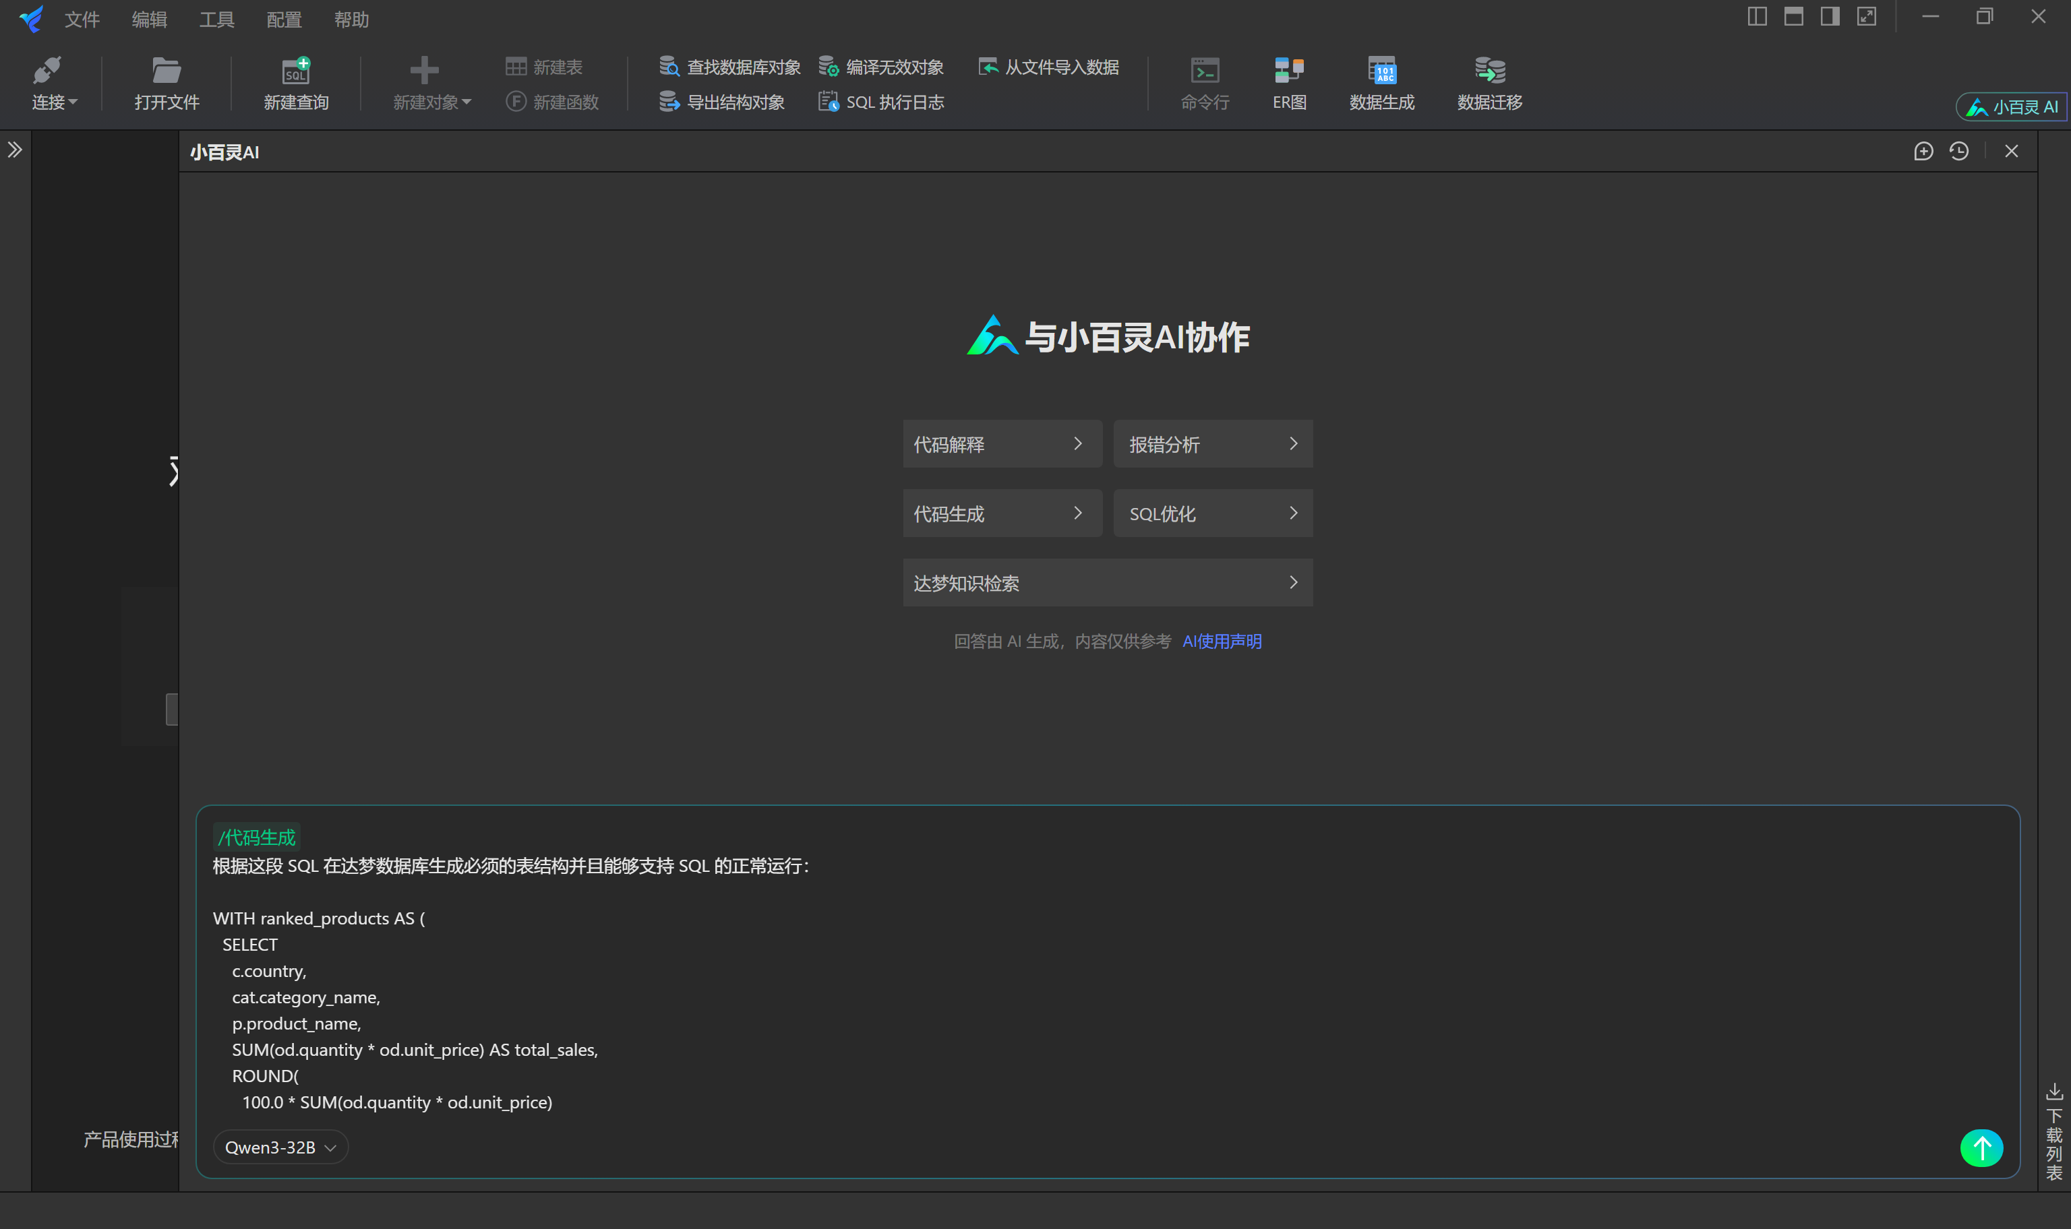Viewport: 2071px width, 1229px height.
Task: Select the 查找数据库对象 search icon
Action: 669,67
